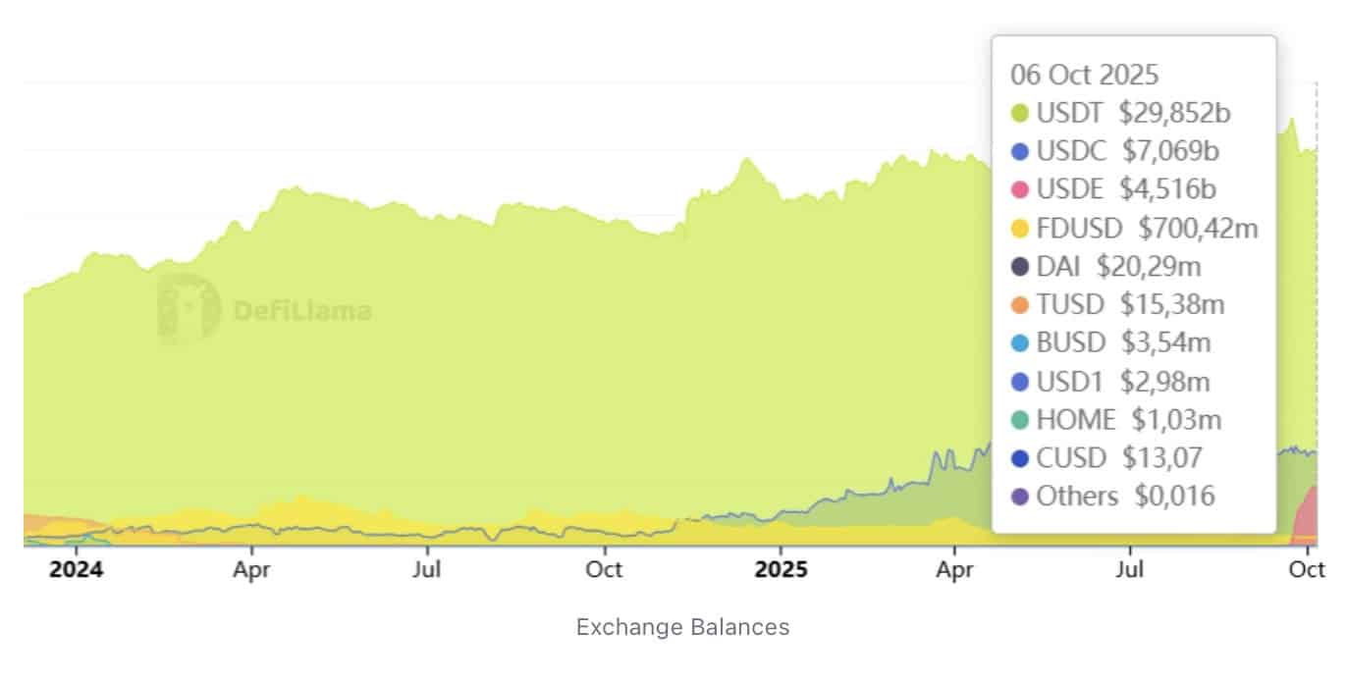Select the CUSD legend dot
1347x683 pixels.
[x=1019, y=458]
